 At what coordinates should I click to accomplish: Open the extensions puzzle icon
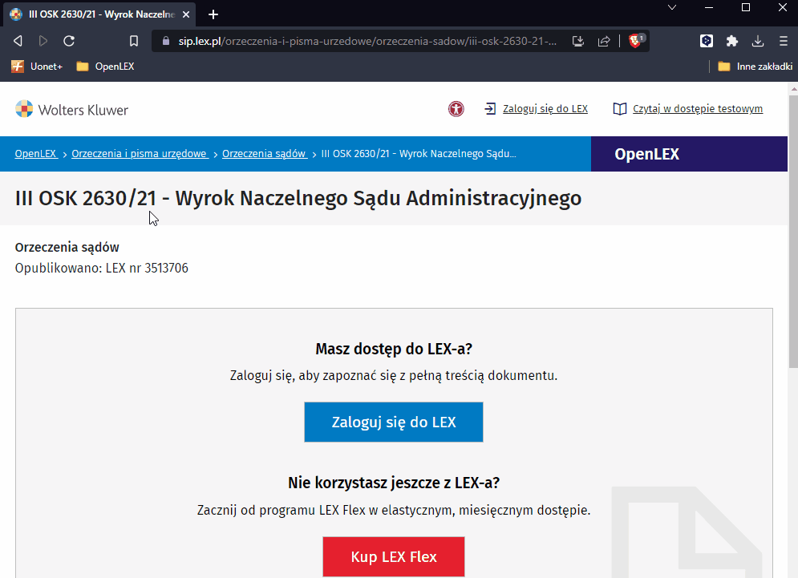(x=732, y=41)
